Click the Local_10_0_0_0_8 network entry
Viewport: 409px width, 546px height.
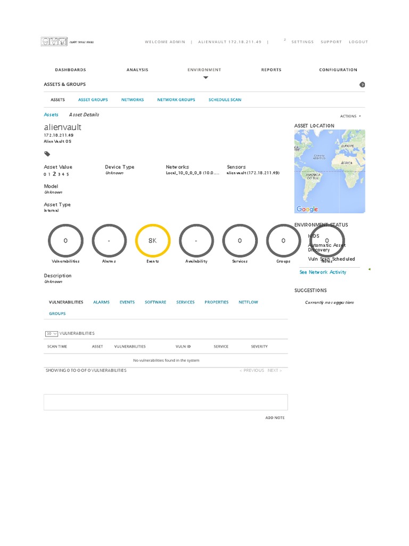[x=192, y=173]
